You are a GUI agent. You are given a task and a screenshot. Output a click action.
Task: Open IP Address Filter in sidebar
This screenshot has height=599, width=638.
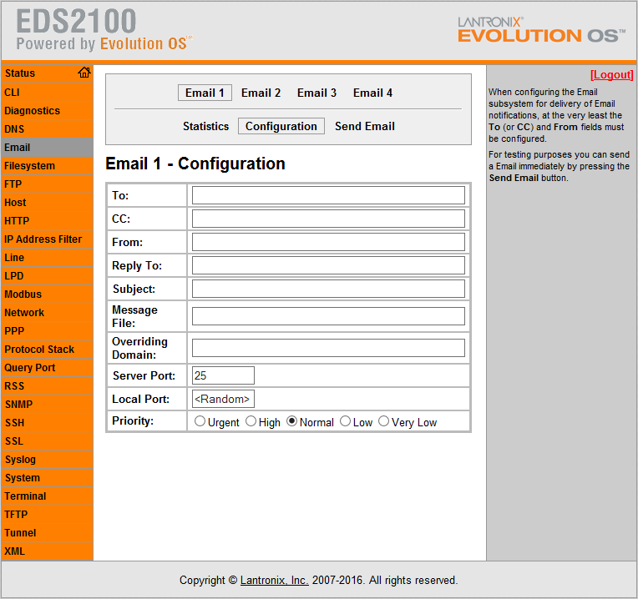coord(47,239)
